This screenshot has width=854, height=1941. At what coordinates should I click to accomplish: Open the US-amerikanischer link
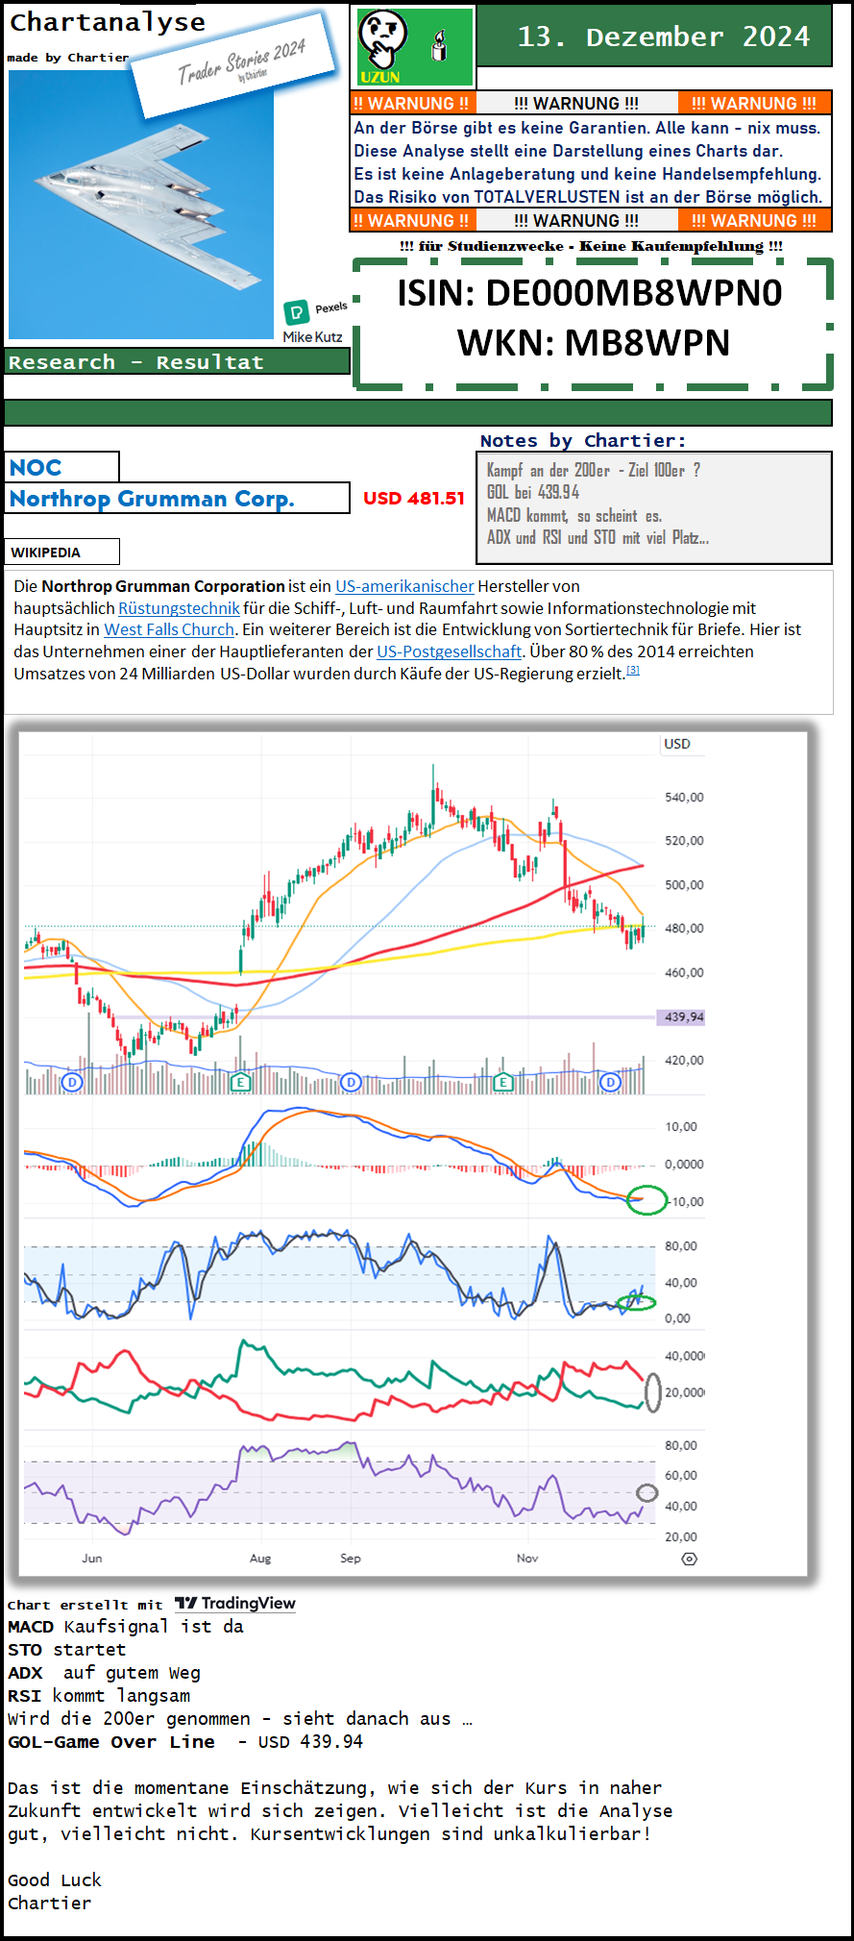click(x=404, y=586)
